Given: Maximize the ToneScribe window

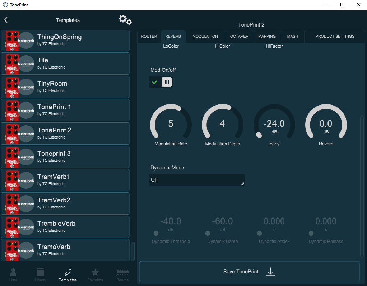Looking at the screenshot, I should tap(342, 5).
